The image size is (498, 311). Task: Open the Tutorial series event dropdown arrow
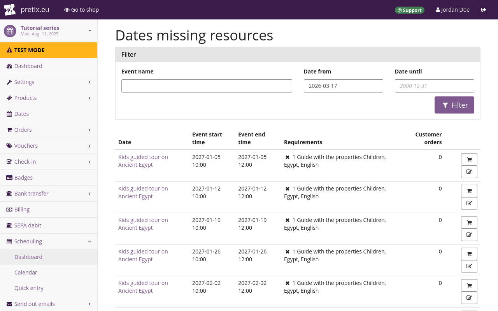click(90, 31)
